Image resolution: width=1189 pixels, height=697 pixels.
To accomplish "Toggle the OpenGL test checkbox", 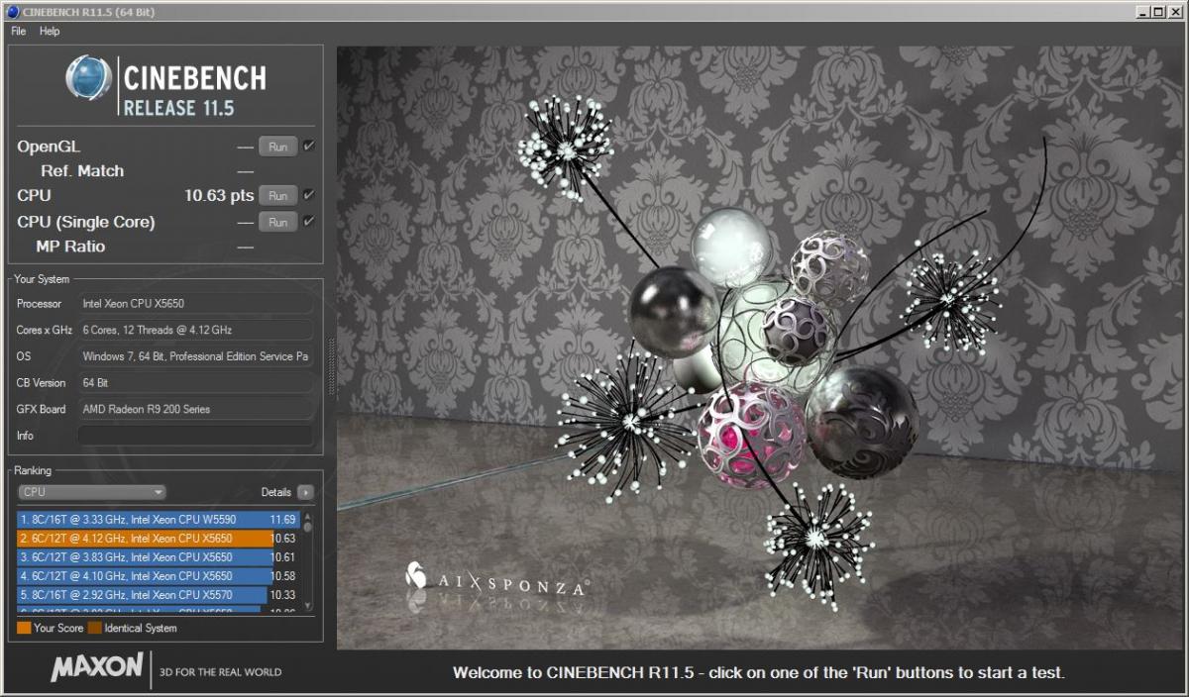I will tap(309, 147).
